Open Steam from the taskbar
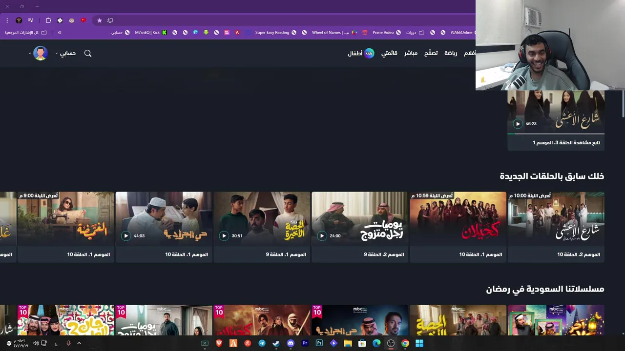The width and height of the screenshot is (625, 351). (x=276, y=343)
